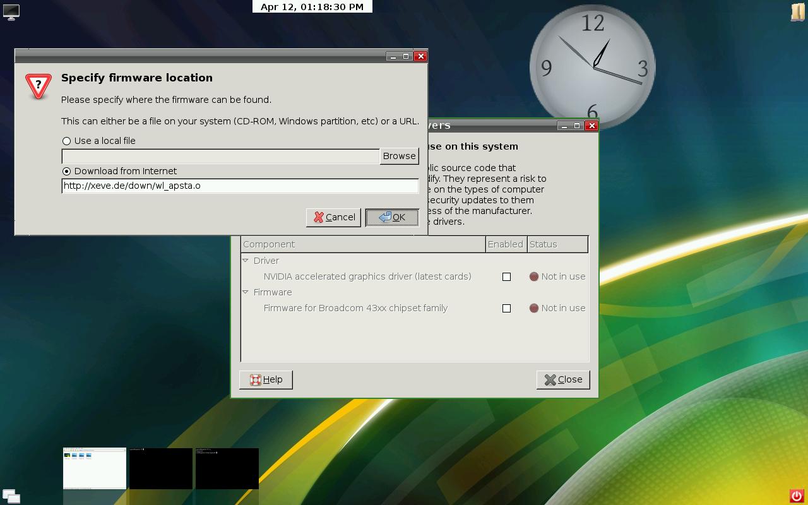808x505 pixels.
Task: Click the analog clock widget
Action: coord(593,66)
